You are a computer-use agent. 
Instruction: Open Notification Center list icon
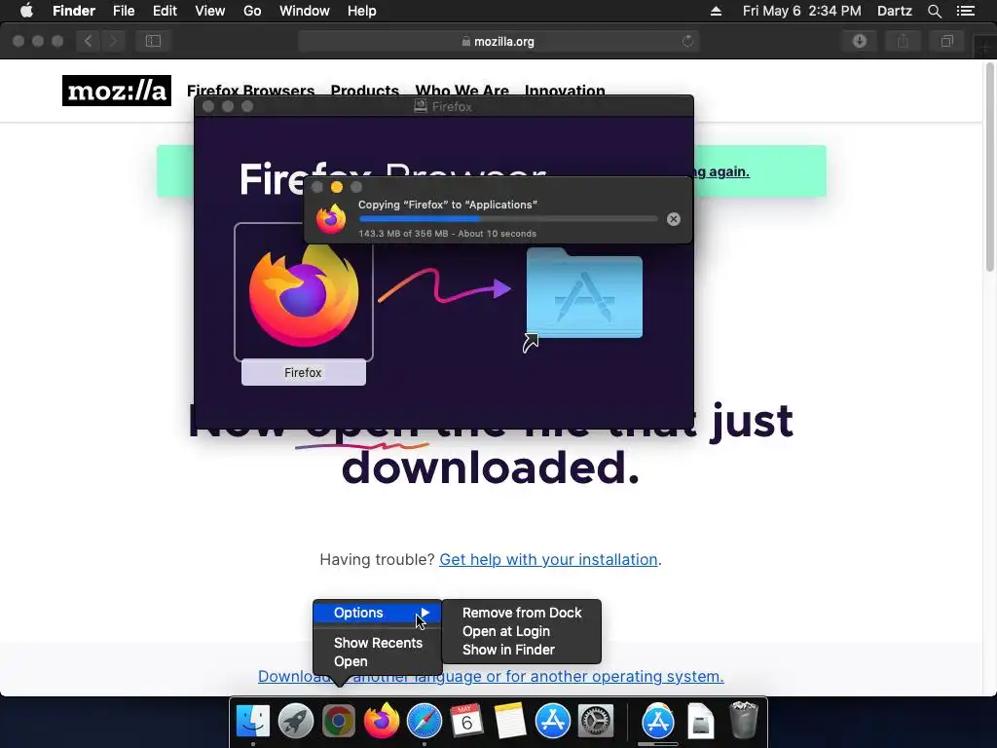[966, 11]
